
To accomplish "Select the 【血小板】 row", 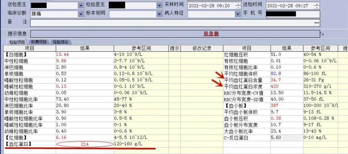I will pos(285,106).
